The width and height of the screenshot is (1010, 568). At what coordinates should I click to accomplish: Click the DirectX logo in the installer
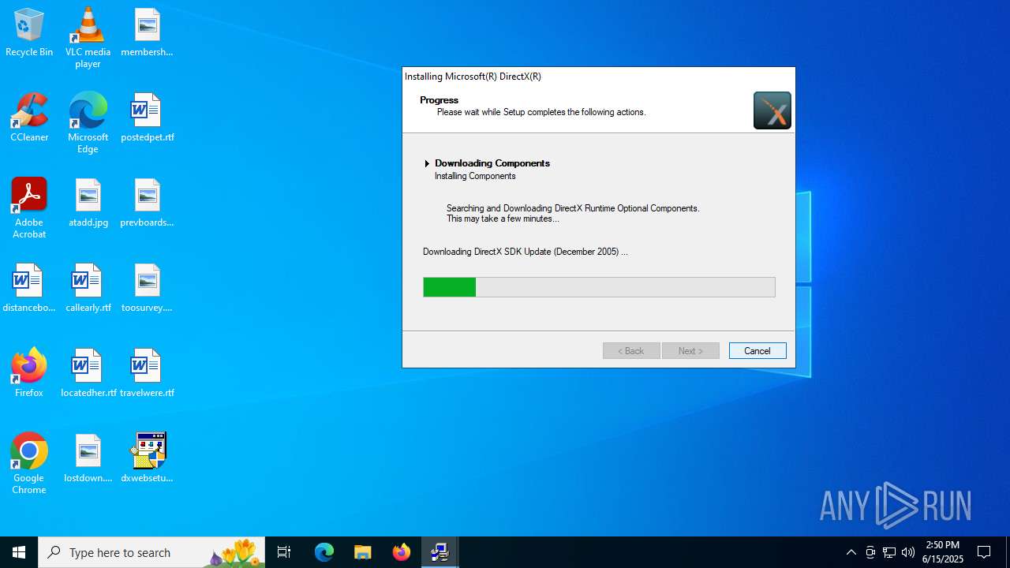(x=772, y=110)
